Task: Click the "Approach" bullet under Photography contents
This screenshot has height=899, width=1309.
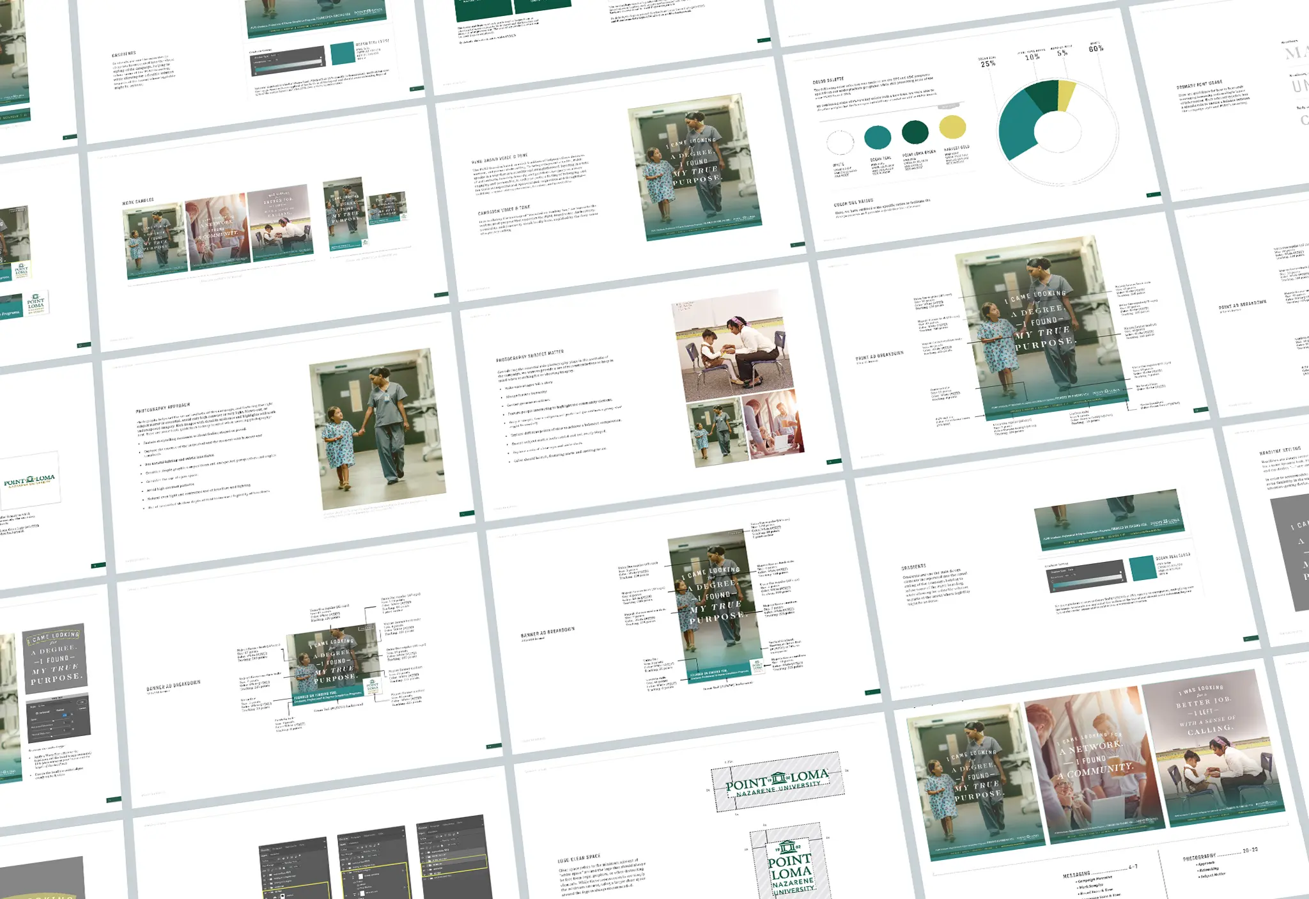Action: [1205, 863]
